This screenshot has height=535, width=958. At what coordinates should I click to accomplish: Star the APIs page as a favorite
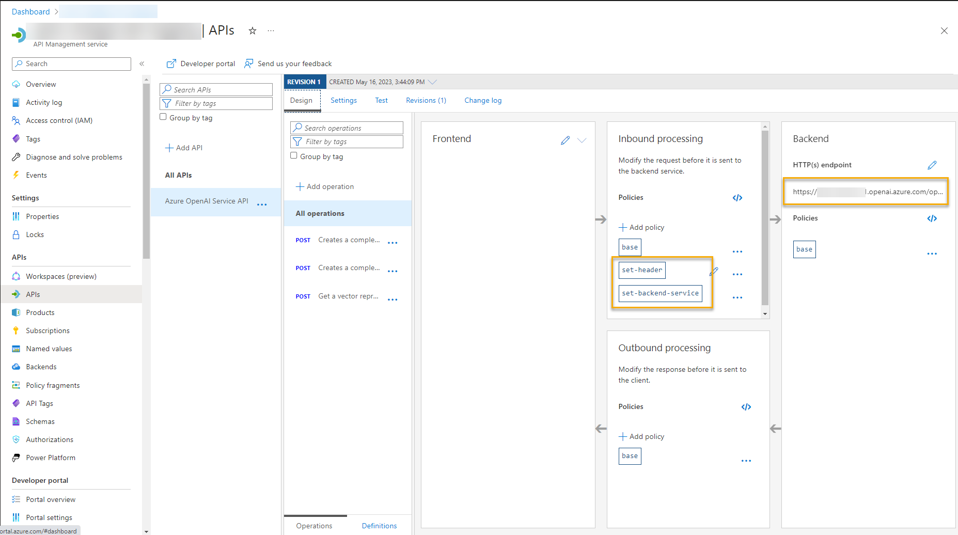coord(253,31)
